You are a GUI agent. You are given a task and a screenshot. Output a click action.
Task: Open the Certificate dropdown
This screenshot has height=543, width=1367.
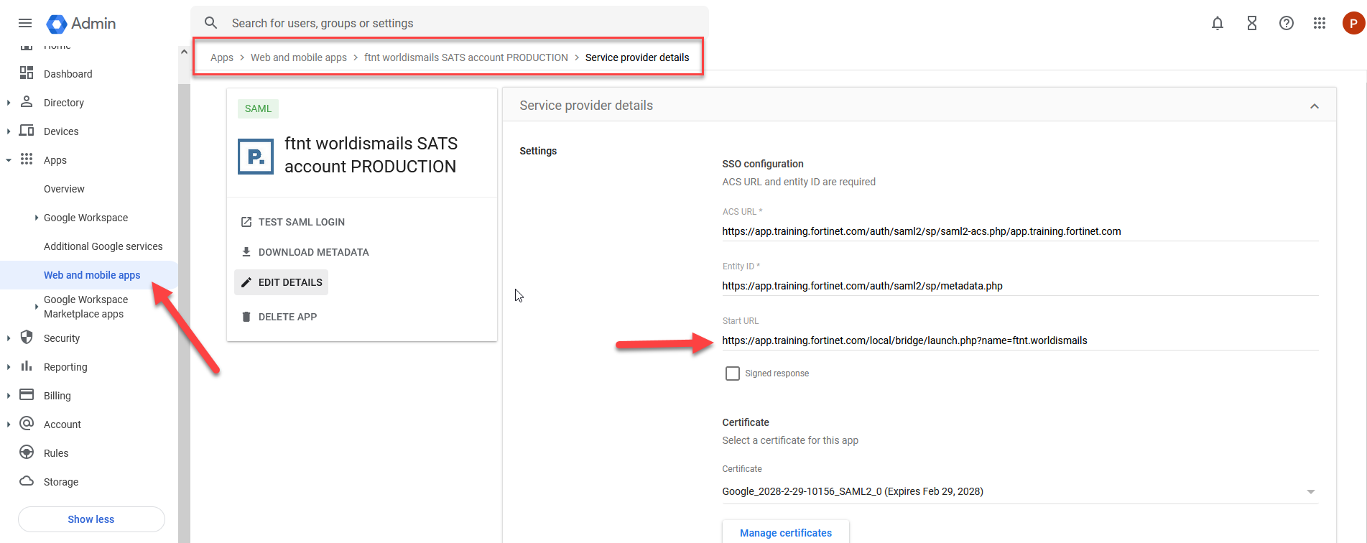pos(1020,491)
